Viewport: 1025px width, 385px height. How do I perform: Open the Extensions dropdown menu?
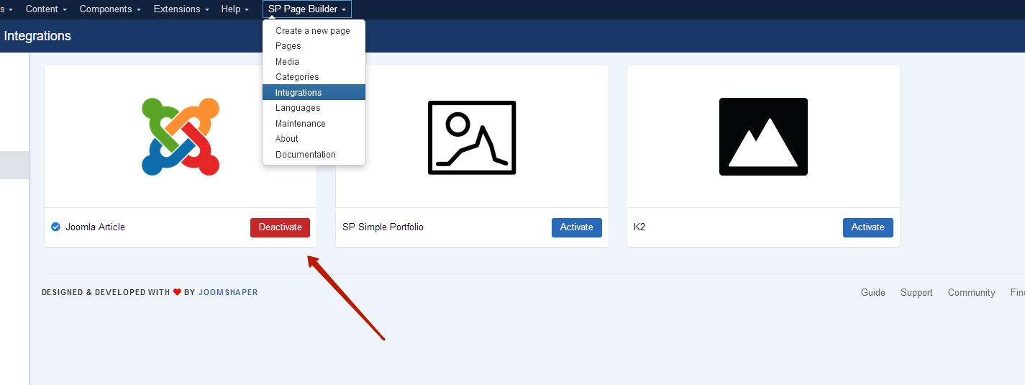pyautogui.click(x=181, y=9)
